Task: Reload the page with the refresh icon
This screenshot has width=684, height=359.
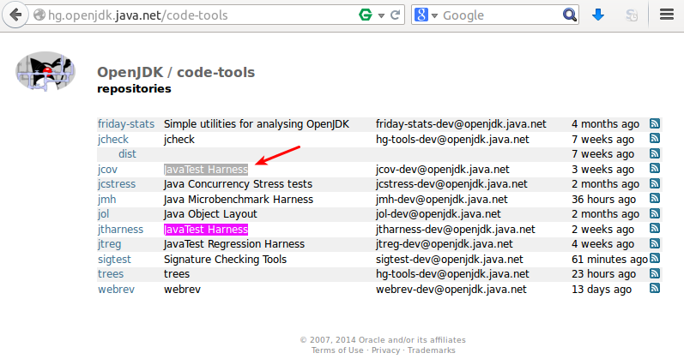Action: coord(396,15)
